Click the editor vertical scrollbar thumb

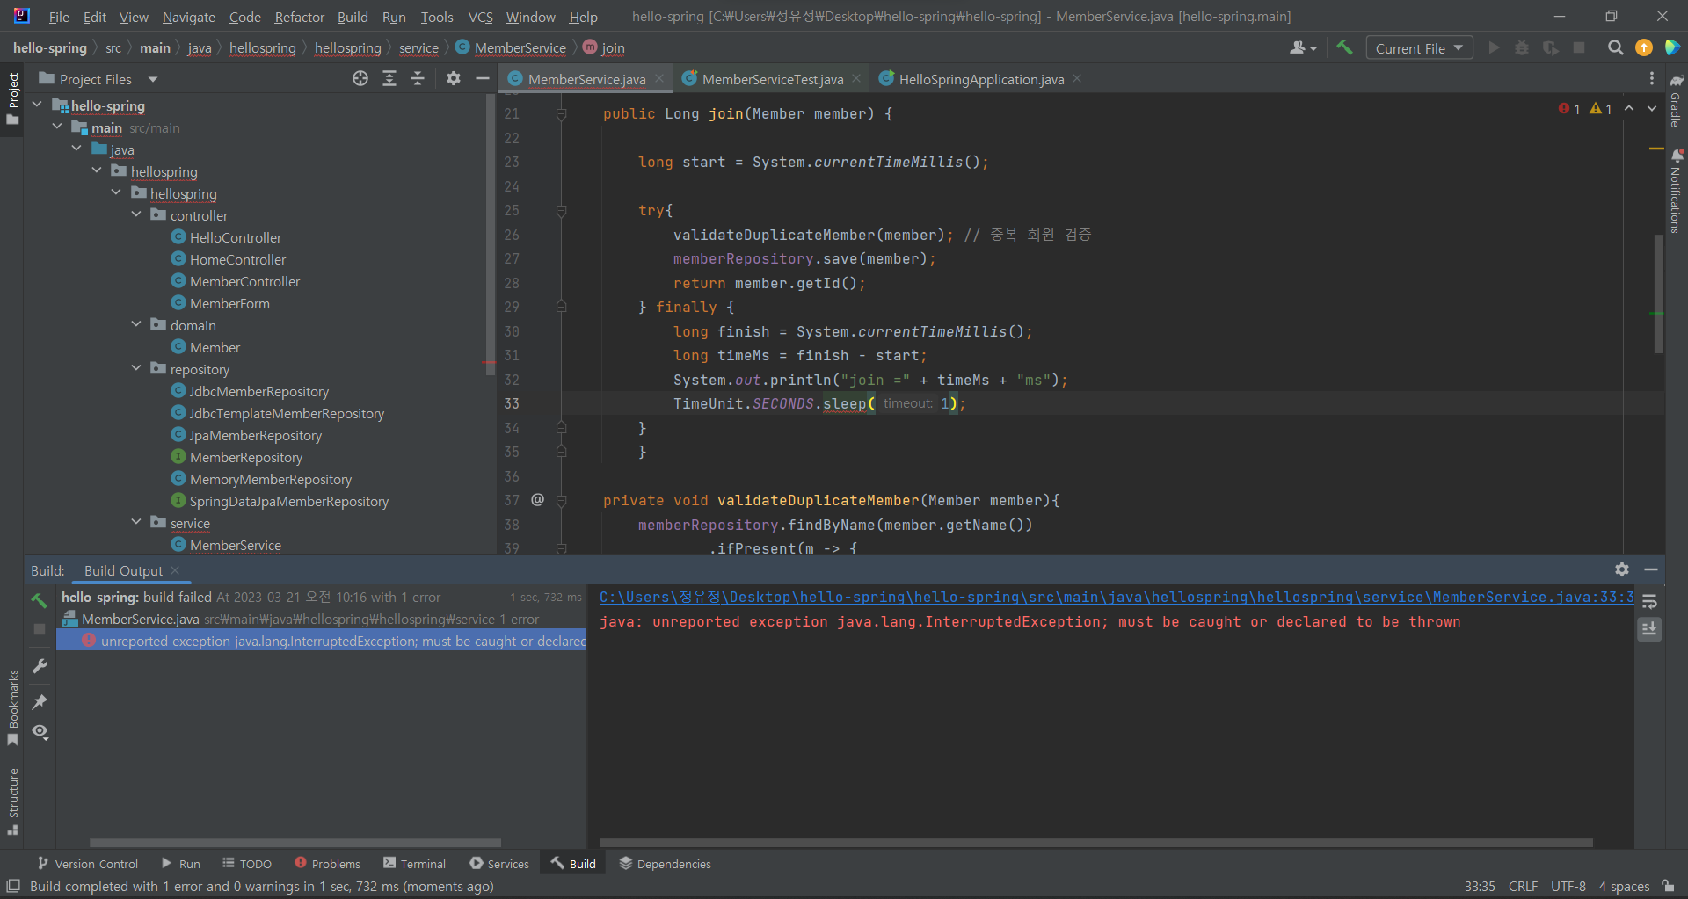(1659, 294)
